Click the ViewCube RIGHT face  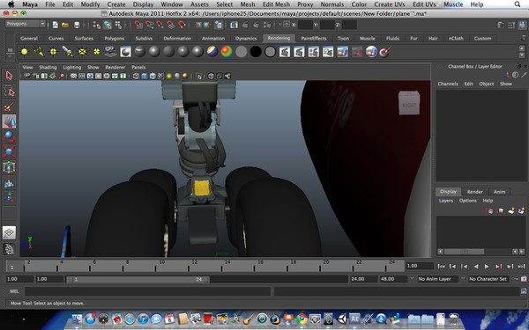(x=409, y=106)
